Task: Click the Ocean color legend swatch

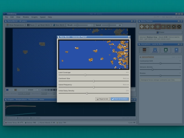Action: [7, 90]
